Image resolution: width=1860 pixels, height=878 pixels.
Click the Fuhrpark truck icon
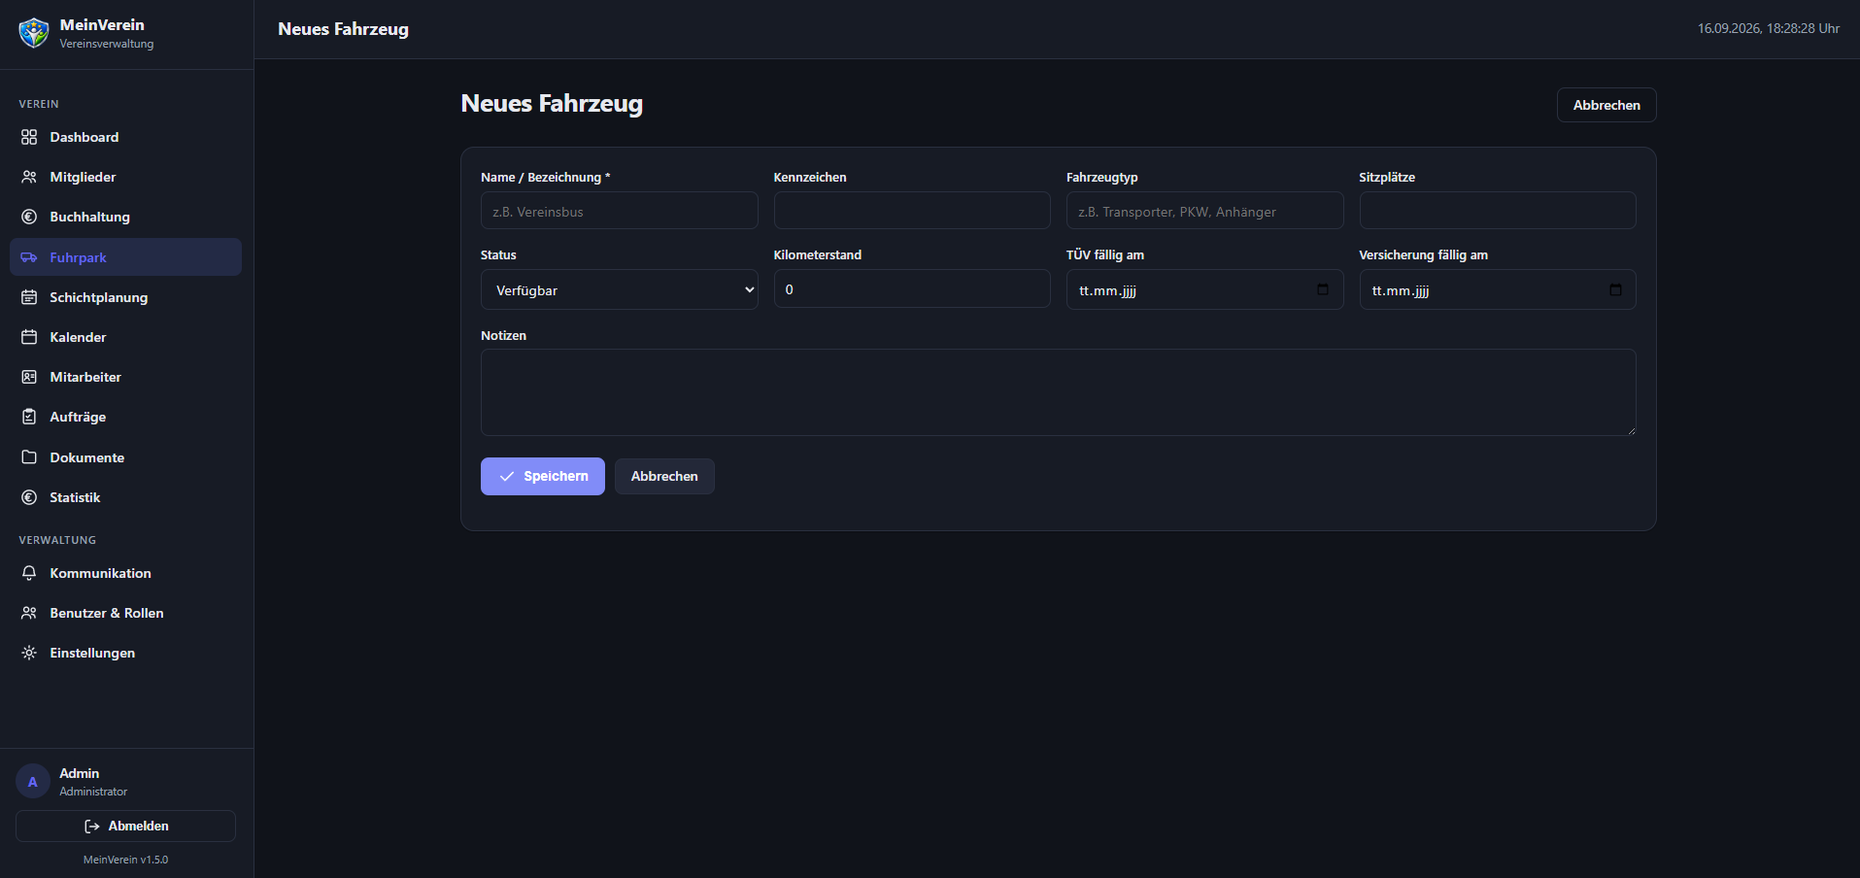point(29,257)
